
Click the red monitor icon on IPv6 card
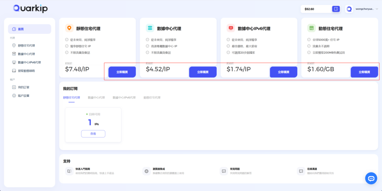click(231, 28)
